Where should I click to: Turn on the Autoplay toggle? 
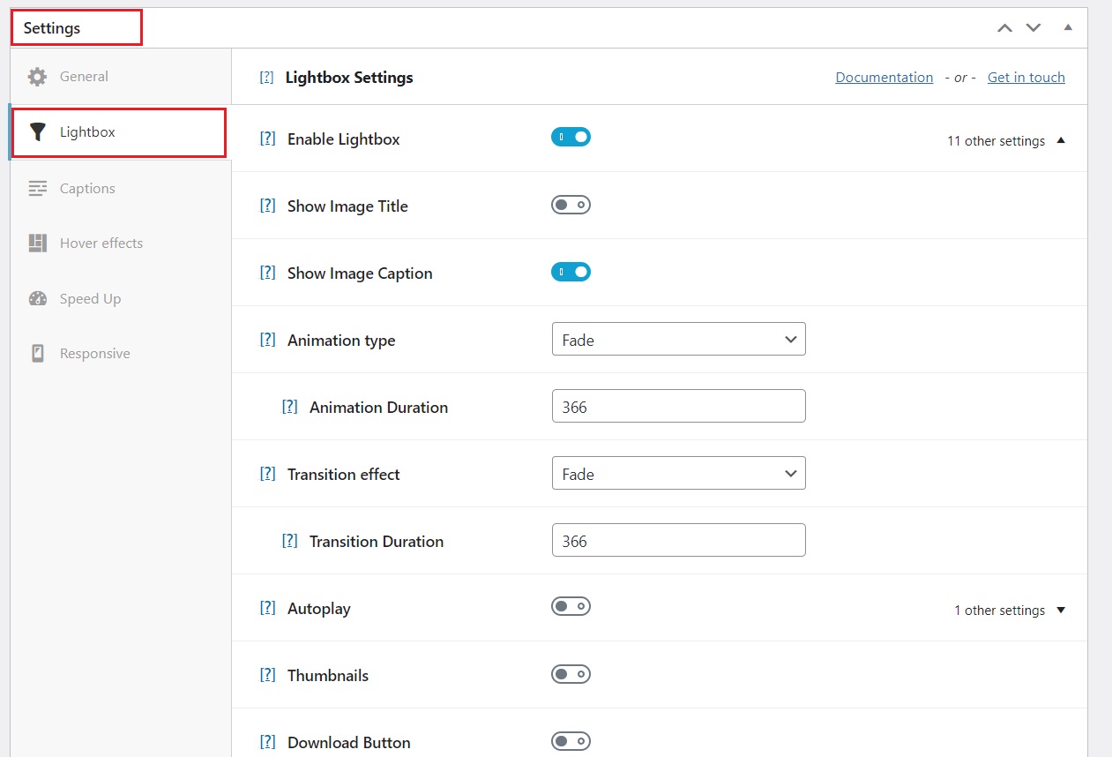pyautogui.click(x=571, y=607)
